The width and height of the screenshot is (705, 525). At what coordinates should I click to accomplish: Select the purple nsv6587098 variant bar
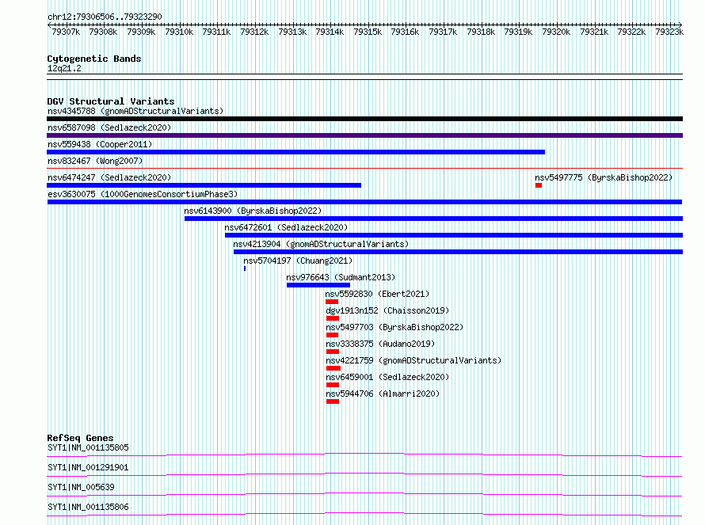[x=364, y=135]
